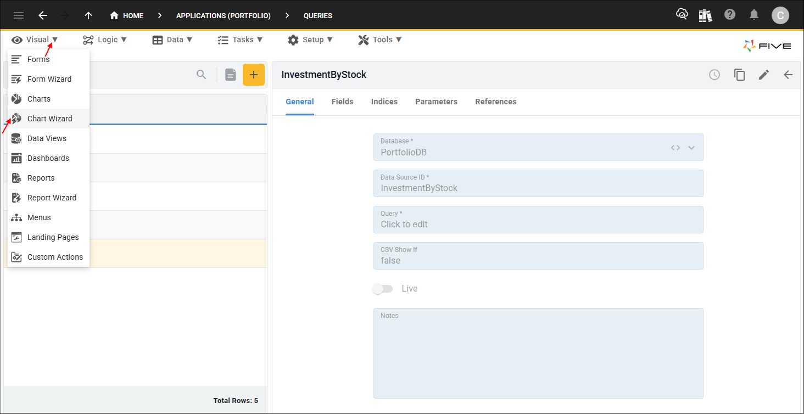The width and height of the screenshot is (804, 414).
Task: Select Chart Wizard from Visual menu
Action: click(x=48, y=119)
